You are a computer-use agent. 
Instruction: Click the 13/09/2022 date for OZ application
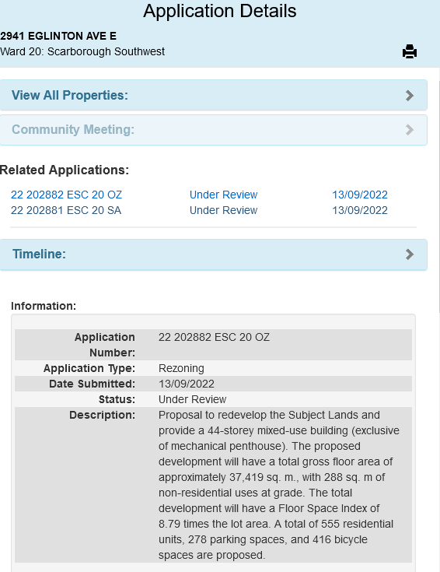[x=360, y=195]
